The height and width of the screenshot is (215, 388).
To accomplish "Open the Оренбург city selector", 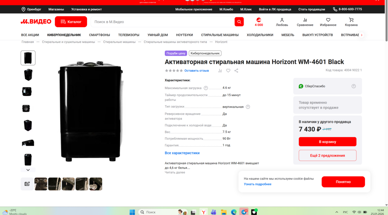I will 31,9.
